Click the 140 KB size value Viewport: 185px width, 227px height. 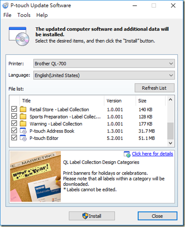(x=146, y=110)
